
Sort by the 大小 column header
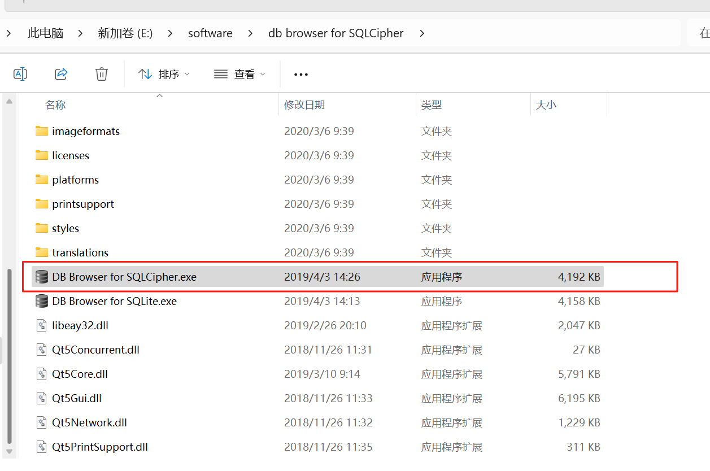coord(546,105)
